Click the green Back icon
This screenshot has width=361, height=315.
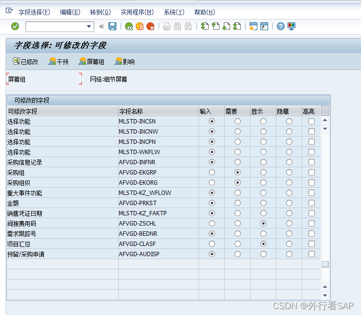(129, 26)
